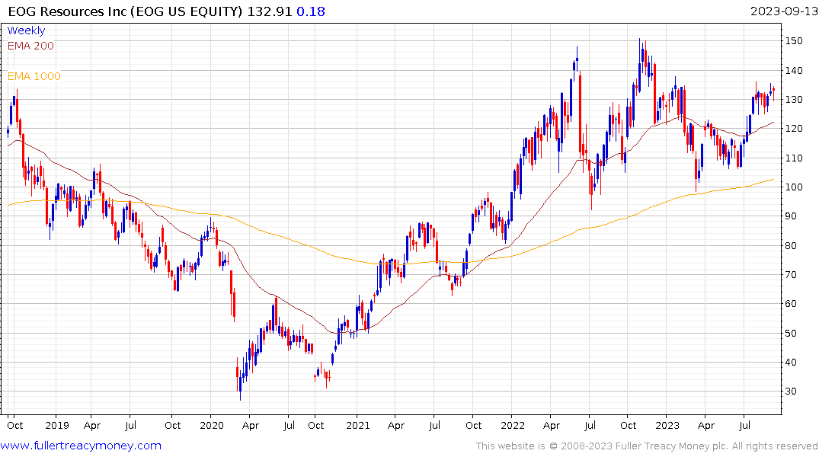Click the EMA 200 legend label
This screenshot has width=819, height=457.
coord(30,46)
